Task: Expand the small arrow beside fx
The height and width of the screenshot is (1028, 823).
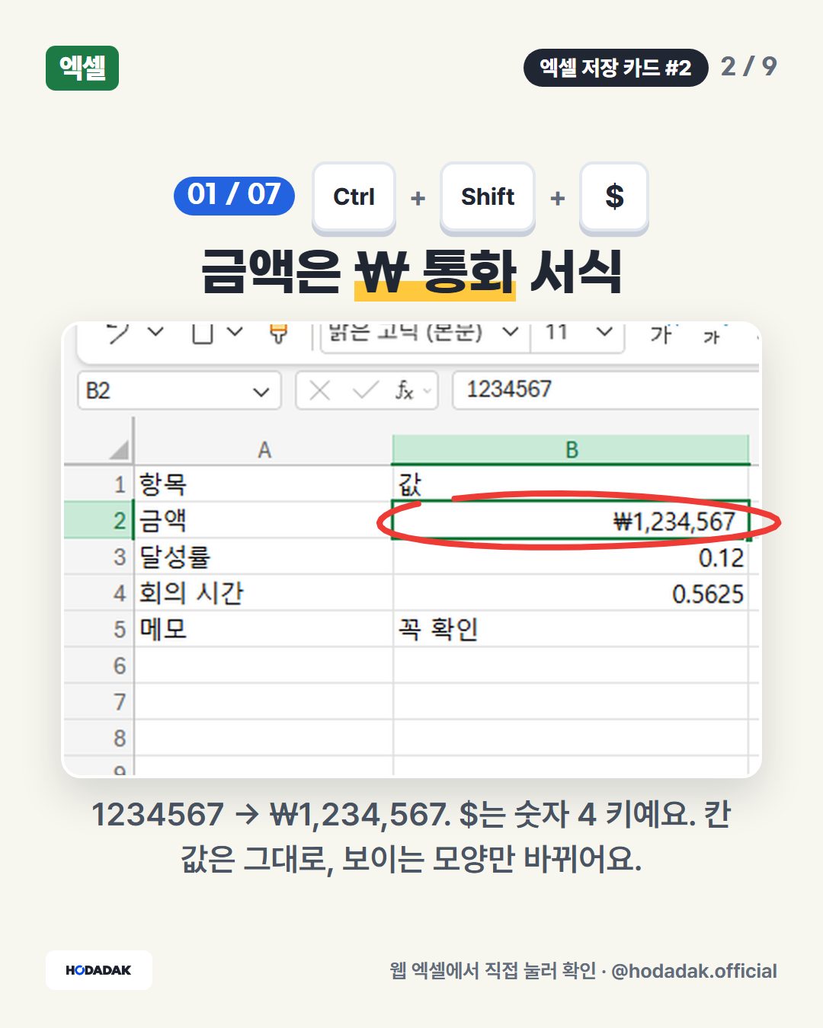Action: (x=427, y=391)
